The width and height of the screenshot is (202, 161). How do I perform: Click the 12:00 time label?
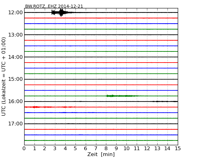click(x=15, y=13)
